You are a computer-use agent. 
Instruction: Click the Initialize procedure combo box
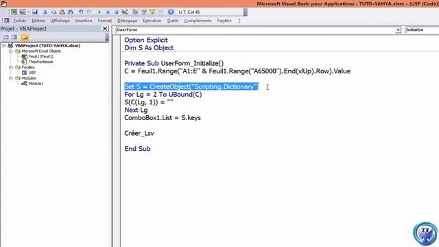(x=422, y=30)
